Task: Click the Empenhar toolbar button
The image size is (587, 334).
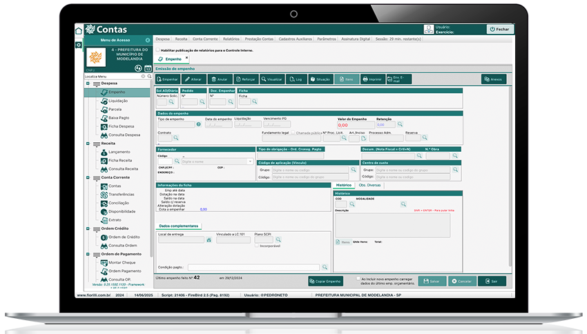Action: click(x=167, y=80)
